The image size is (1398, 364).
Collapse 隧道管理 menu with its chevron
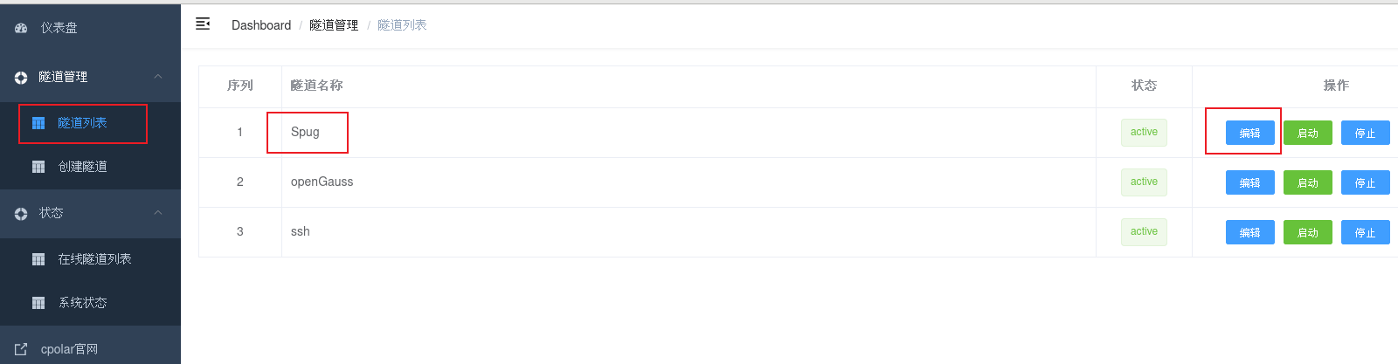[x=158, y=77]
